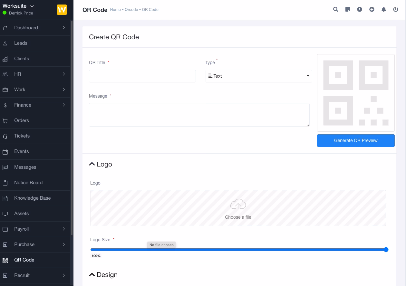Click the Work briefcase icon
The height and width of the screenshot is (286, 406).
point(5,90)
